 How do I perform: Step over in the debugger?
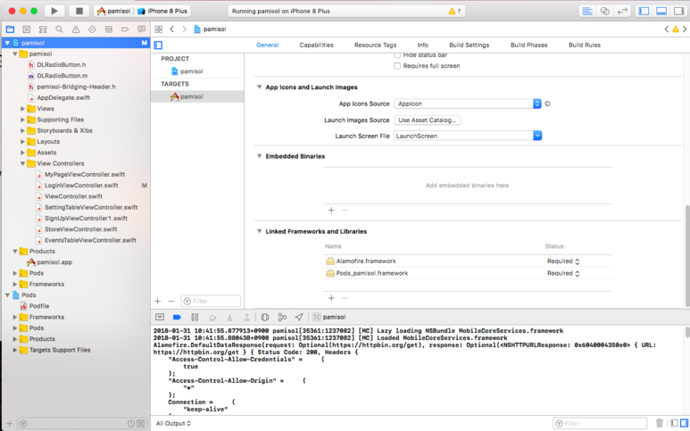pyautogui.click(x=212, y=317)
